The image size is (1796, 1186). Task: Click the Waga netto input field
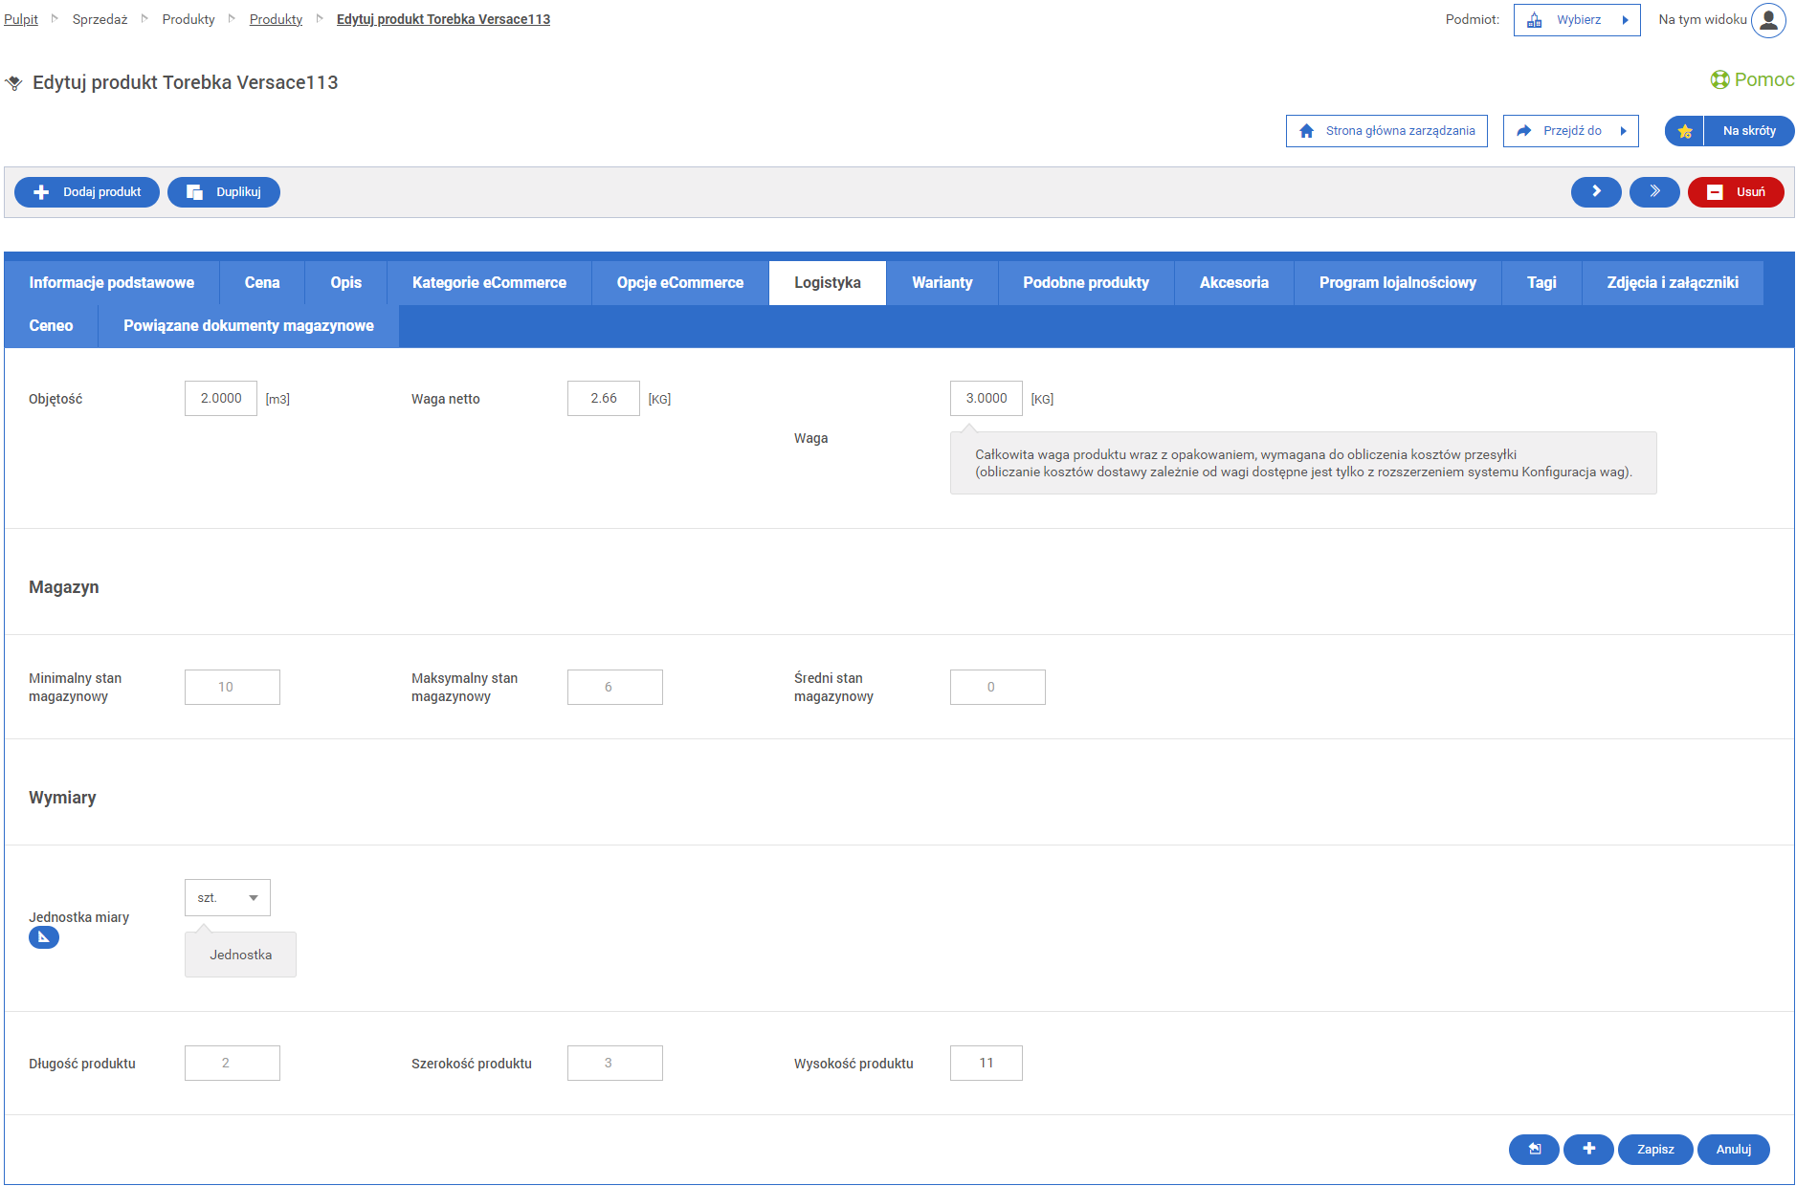[603, 399]
